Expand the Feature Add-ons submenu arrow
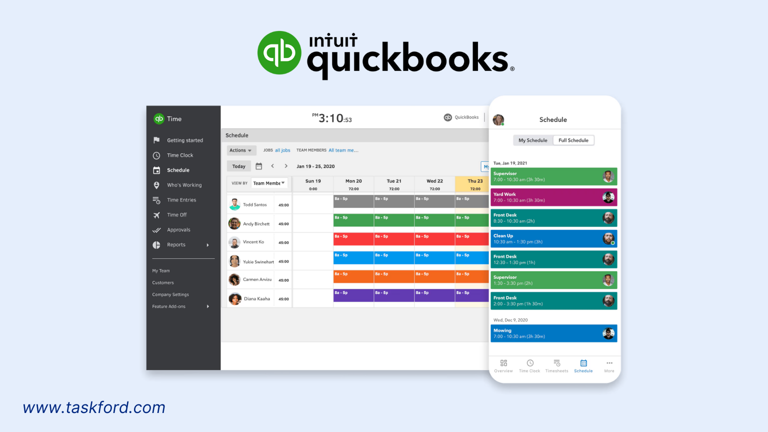Viewport: 768px width, 432px height. tap(208, 306)
